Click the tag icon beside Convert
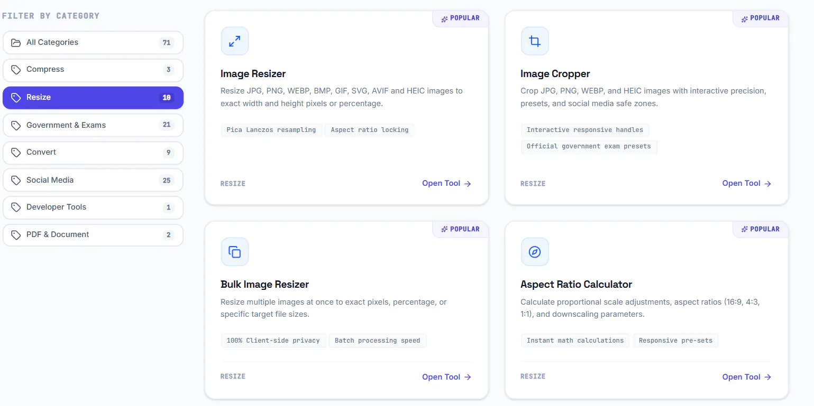 point(16,153)
